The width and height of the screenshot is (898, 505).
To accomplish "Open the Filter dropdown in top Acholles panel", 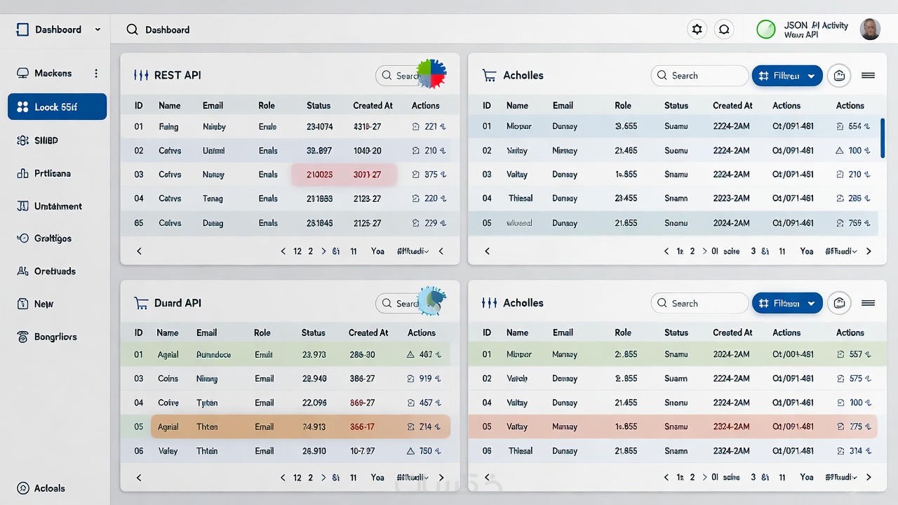I will coord(787,75).
